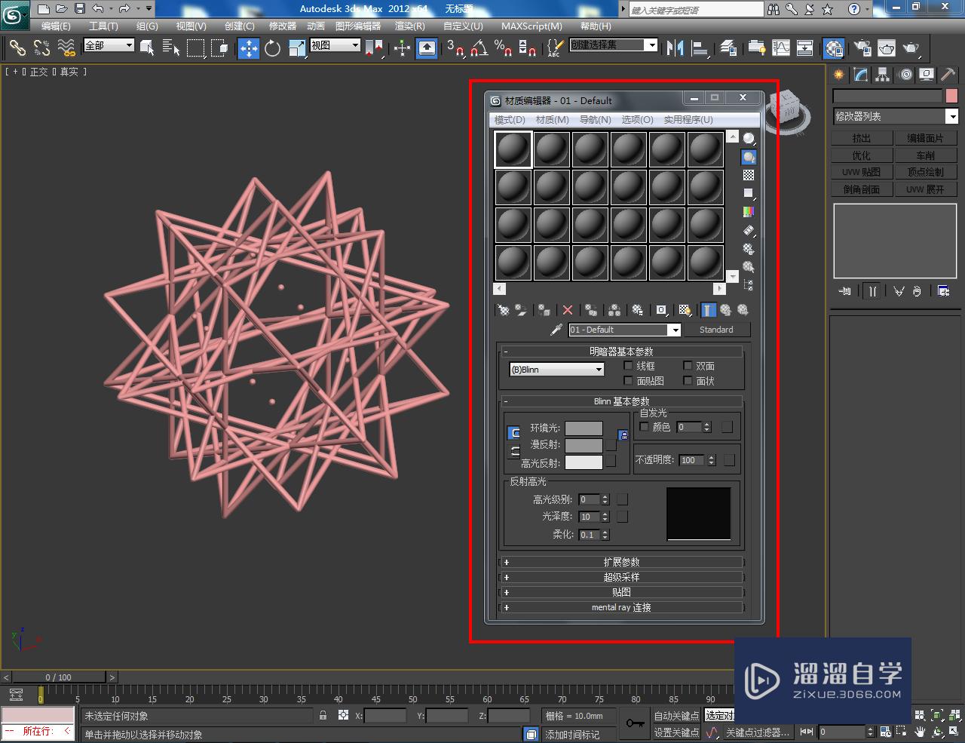Enable self-illumination 颜色 checkbox

pyautogui.click(x=644, y=427)
